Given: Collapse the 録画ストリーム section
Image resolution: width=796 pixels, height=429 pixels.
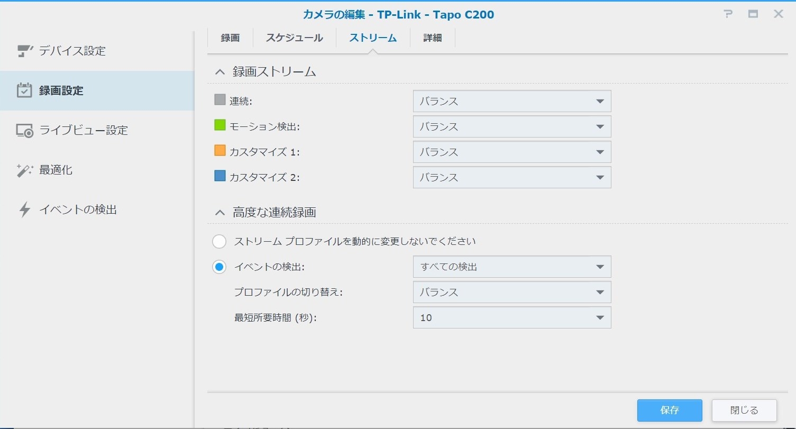Looking at the screenshot, I should click(x=220, y=72).
